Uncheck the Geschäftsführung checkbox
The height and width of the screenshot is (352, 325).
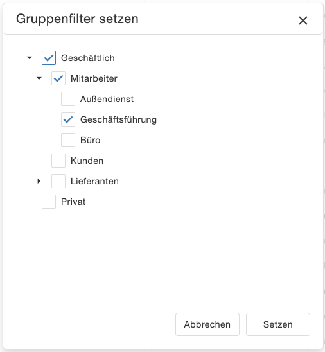click(x=68, y=119)
